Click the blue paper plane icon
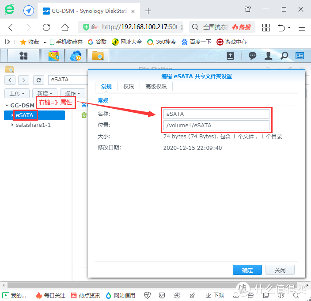The image size is (311, 301). (x=29, y=11)
